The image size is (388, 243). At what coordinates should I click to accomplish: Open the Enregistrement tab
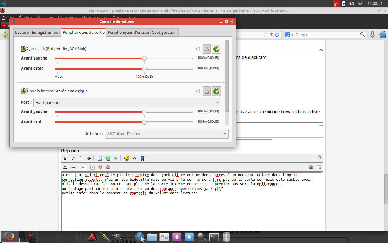tap(46, 33)
